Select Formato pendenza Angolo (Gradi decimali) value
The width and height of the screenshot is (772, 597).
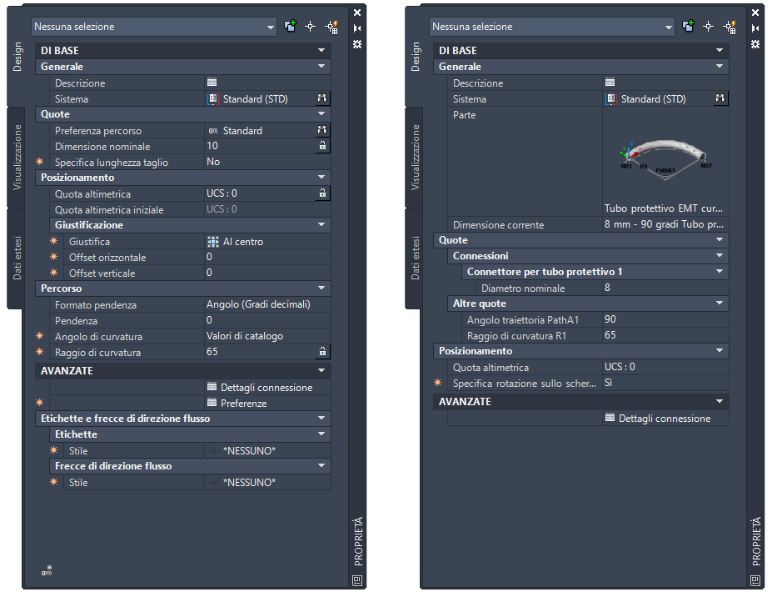click(x=267, y=304)
